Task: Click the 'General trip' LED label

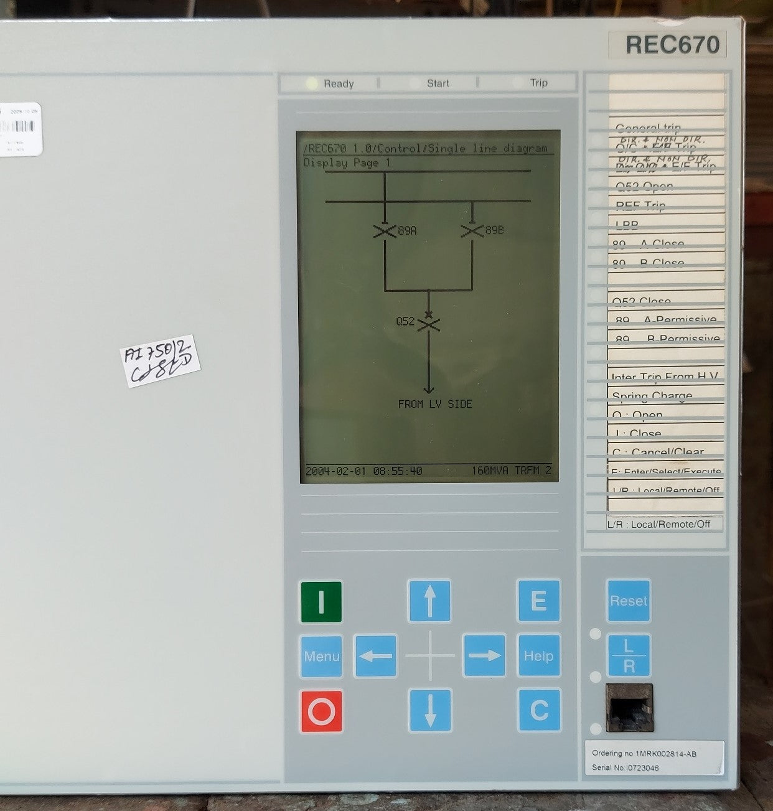Action: point(648,128)
